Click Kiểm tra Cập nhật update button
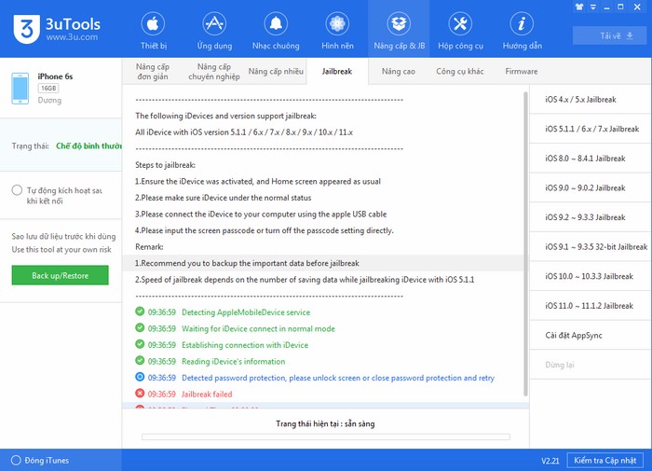Image resolution: width=652 pixels, height=471 pixels. pos(604,460)
